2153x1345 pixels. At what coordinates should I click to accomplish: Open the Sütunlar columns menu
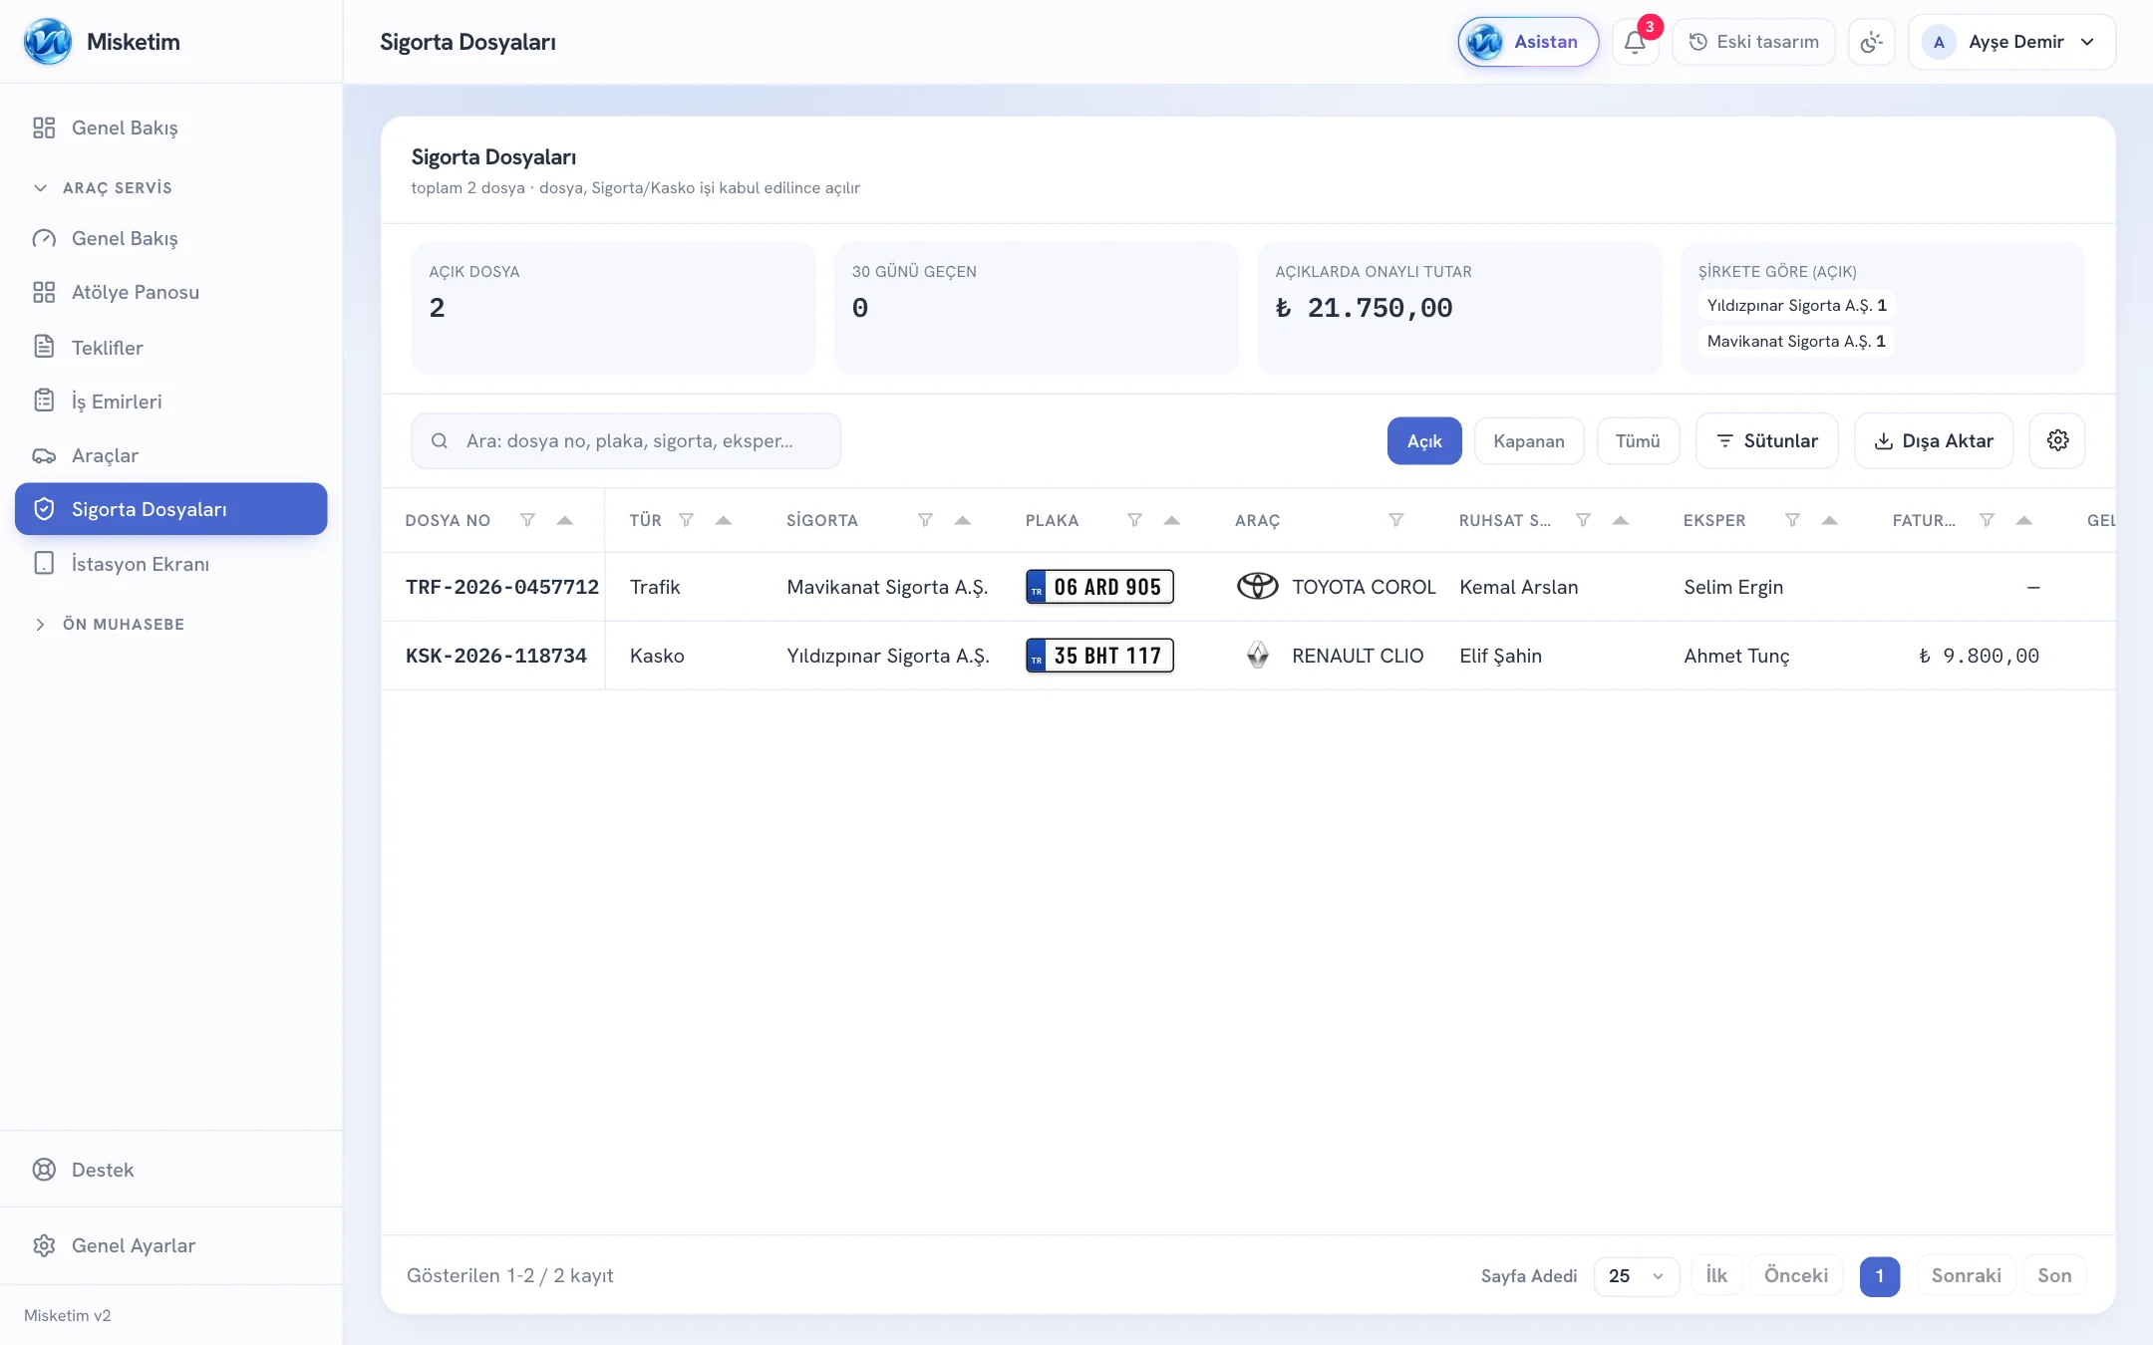pos(1767,440)
